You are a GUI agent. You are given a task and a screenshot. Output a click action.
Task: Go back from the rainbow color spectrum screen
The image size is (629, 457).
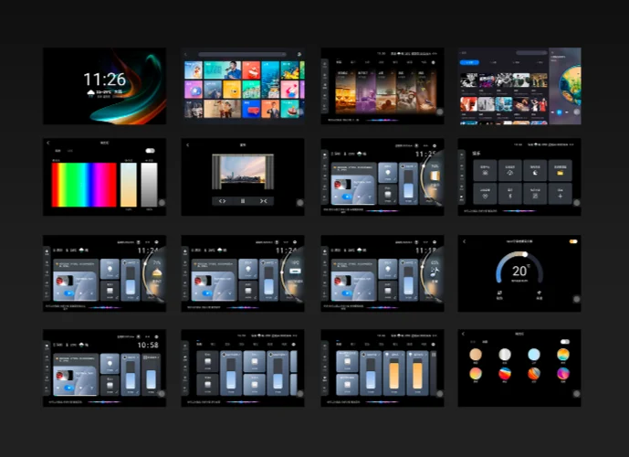point(48,143)
